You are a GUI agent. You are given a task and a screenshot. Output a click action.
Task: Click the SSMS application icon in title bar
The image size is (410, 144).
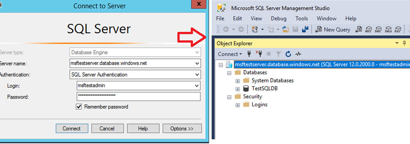coord(222,8)
